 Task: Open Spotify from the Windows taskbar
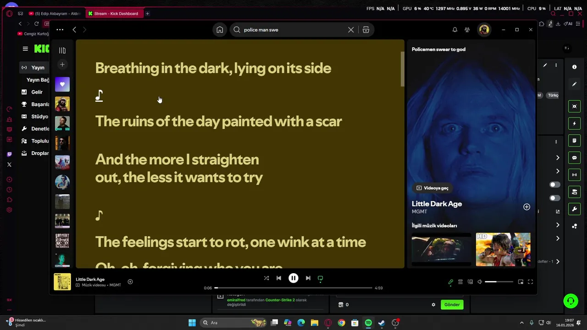pyautogui.click(x=368, y=323)
